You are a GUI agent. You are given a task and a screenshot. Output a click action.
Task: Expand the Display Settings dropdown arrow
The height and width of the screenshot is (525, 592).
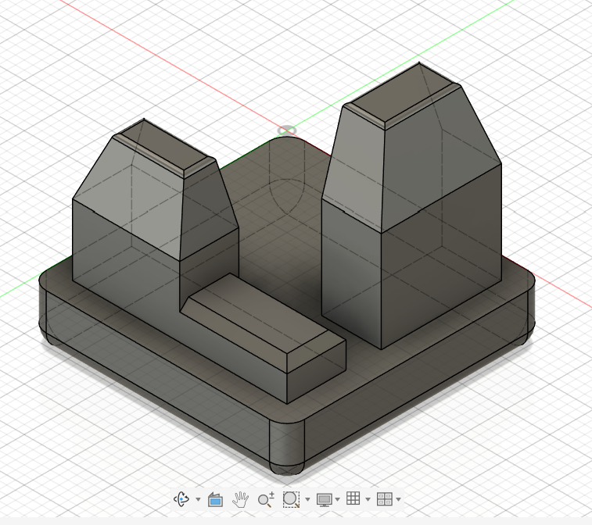[338, 500]
